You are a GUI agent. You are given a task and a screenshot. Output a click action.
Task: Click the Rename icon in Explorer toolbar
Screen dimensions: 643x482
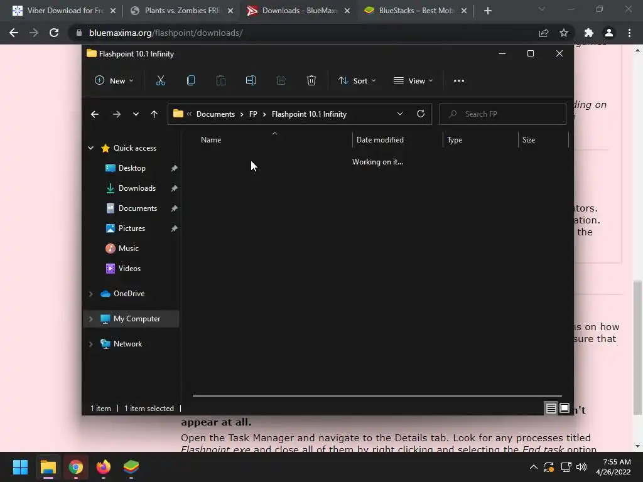pos(251,81)
